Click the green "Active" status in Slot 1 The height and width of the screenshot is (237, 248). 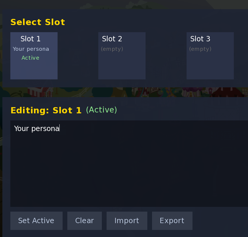pyautogui.click(x=30, y=58)
